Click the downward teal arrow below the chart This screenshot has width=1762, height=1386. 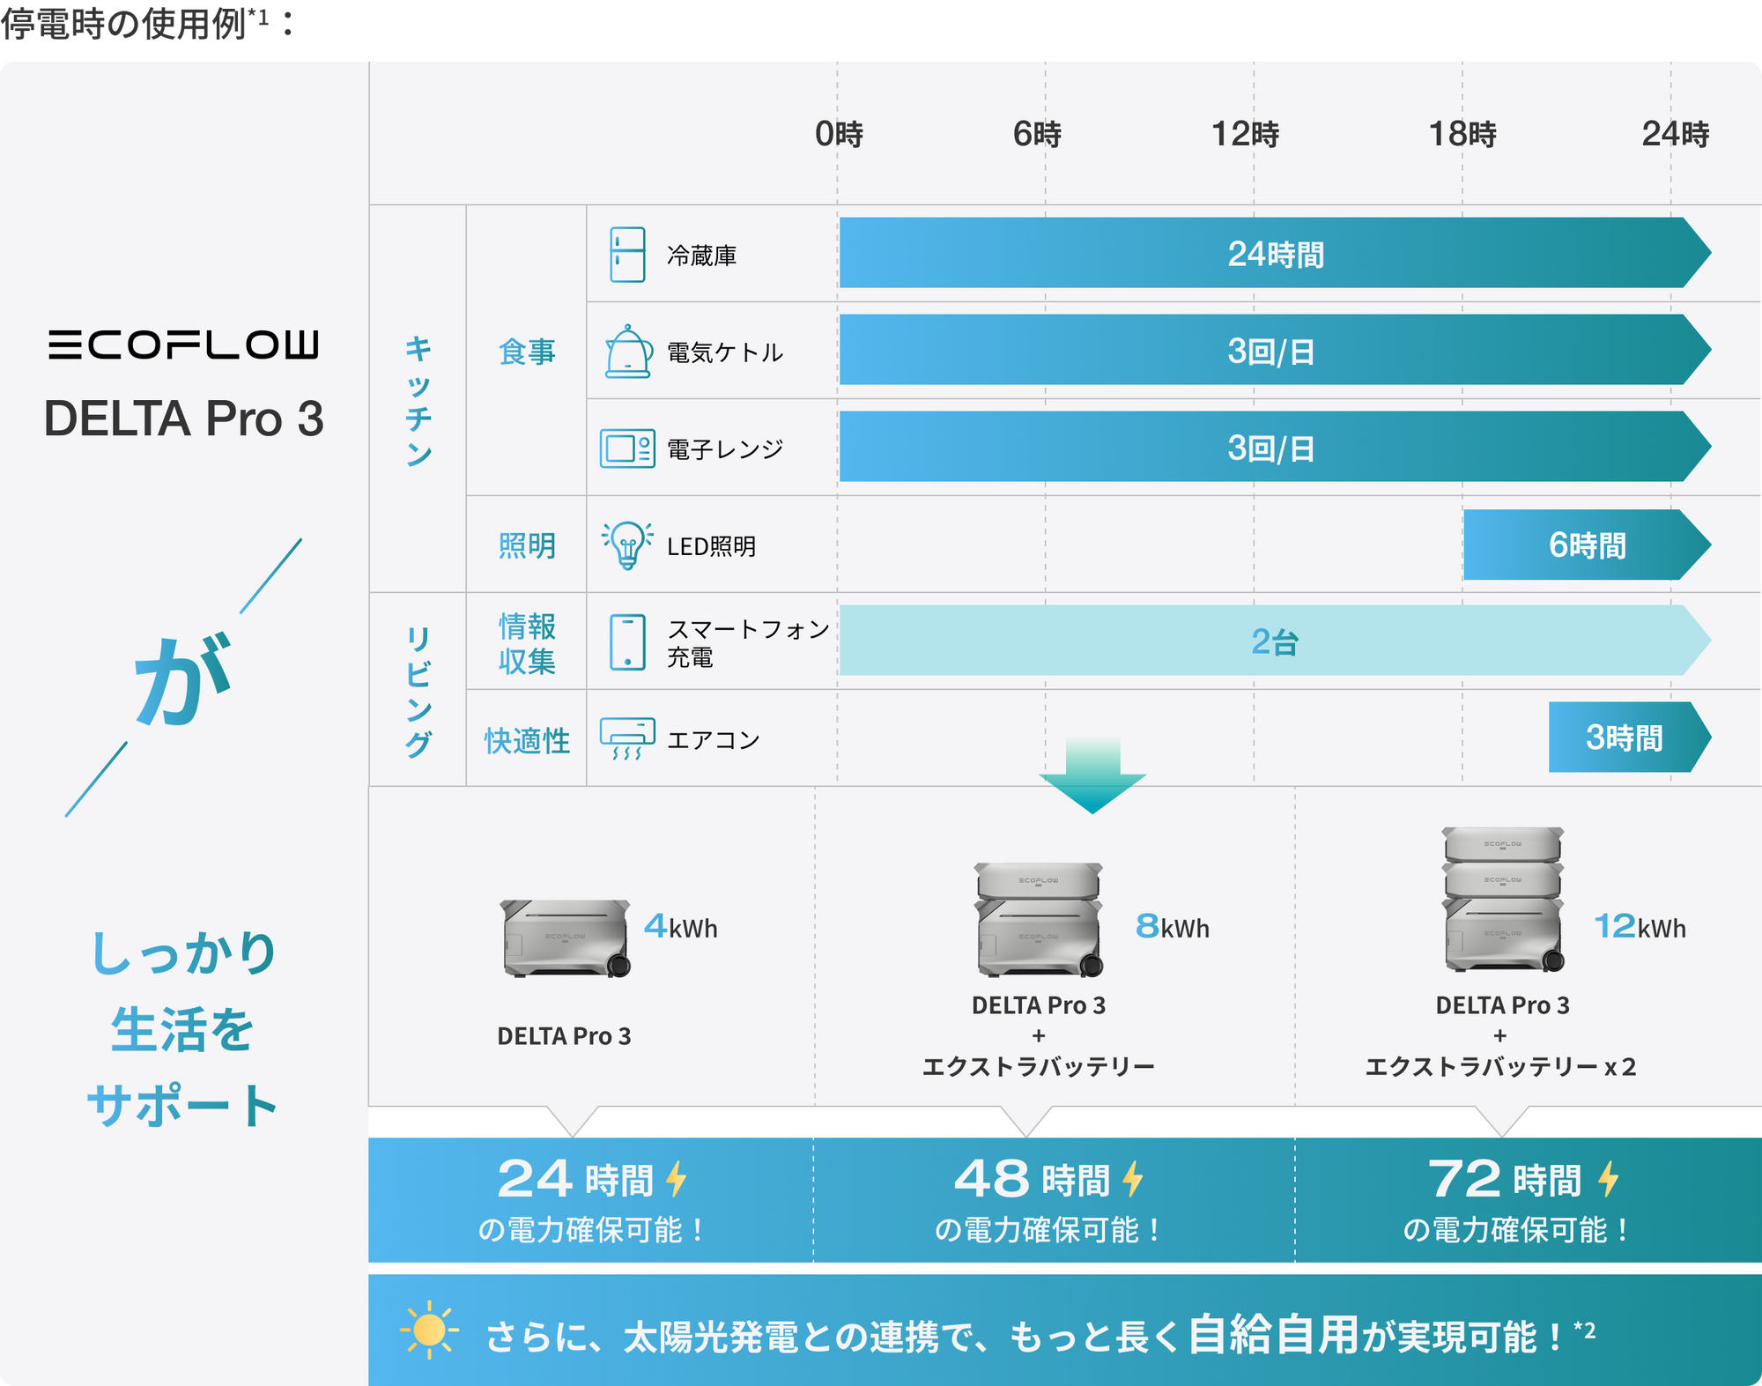(1092, 775)
